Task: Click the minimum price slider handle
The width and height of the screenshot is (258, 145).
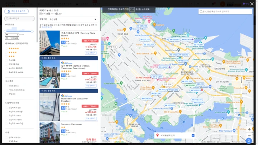Action: click(x=5, y=31)
